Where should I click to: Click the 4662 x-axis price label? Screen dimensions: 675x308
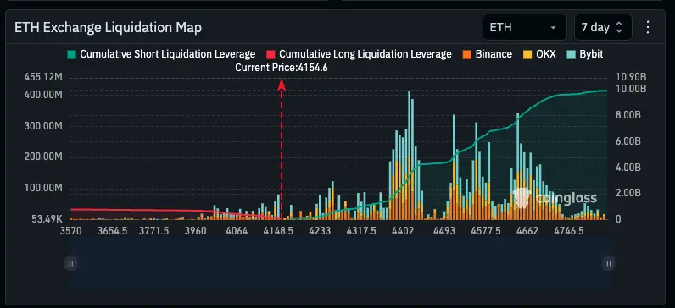point(527,231)
